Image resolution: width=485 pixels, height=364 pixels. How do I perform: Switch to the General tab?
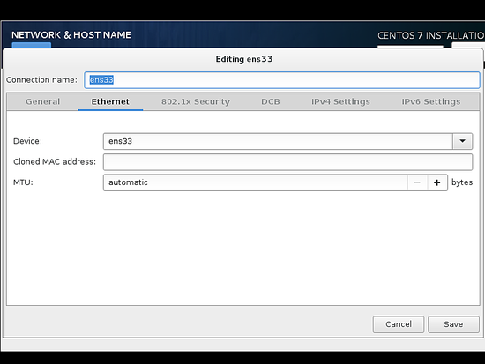coord(42,101)
